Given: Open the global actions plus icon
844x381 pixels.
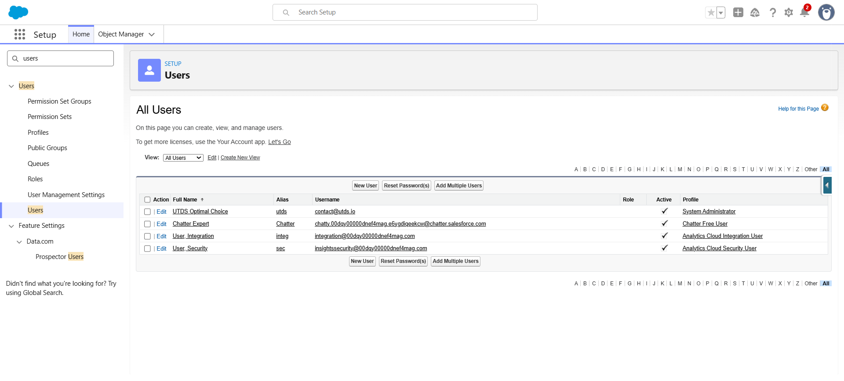Looking at the screenshot, I should tap(738, 12).
